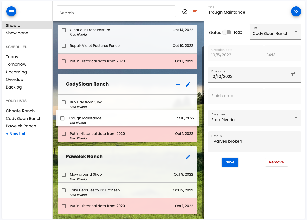Viewport: 307px width, 220px height.
Task: Check off the 'Buy Hay from Silva' task
Action: tap(63, 102)
